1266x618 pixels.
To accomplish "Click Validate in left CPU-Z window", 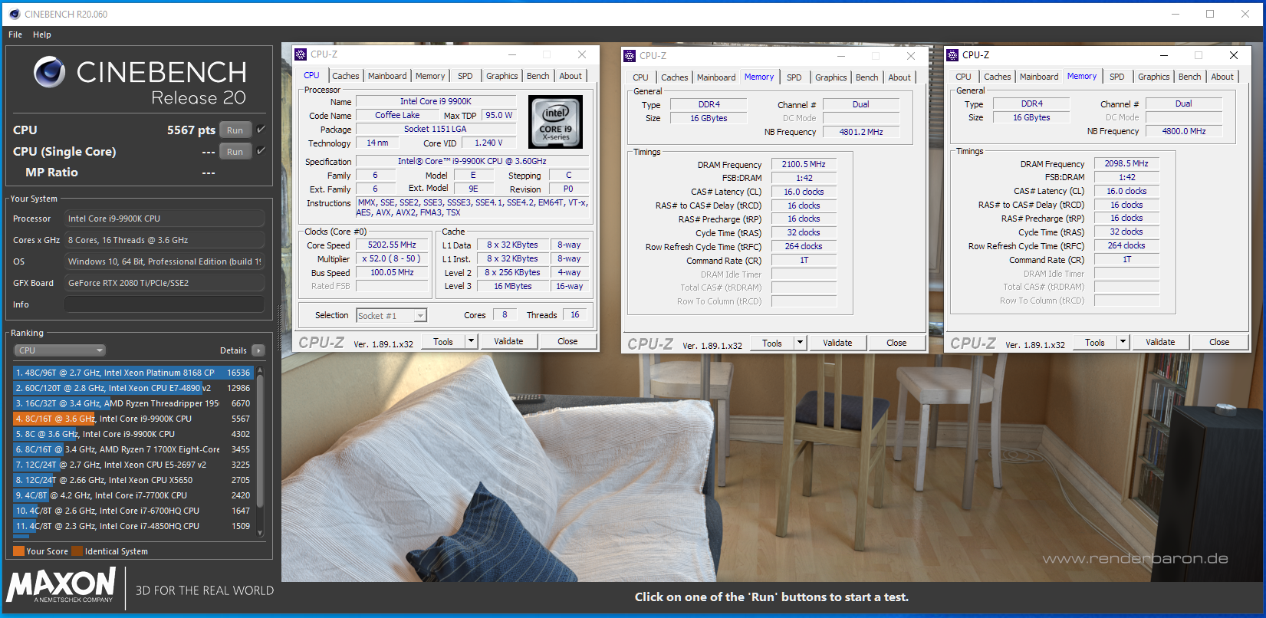I will click(x=508, y=341).
